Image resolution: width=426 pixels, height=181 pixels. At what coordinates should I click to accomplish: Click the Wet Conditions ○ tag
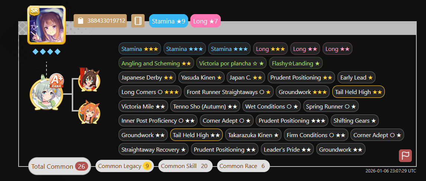point(271,106)
